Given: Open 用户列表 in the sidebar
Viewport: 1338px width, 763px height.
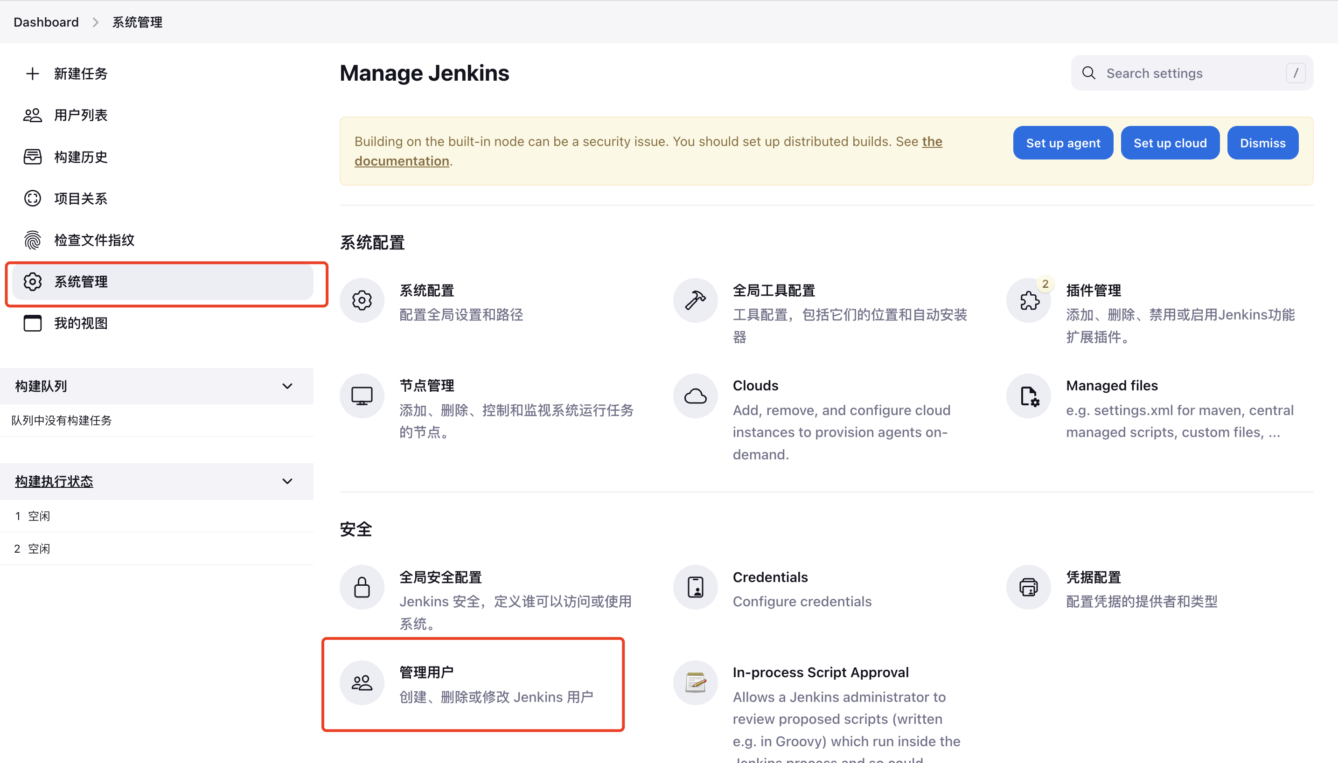Looking at the screenshot, I should click(162, 115).
